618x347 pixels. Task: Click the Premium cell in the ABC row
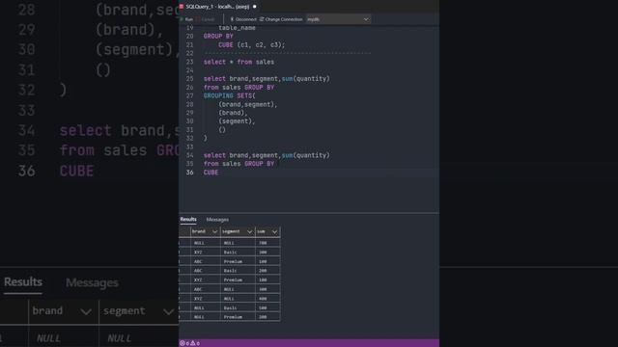(238, 261)
